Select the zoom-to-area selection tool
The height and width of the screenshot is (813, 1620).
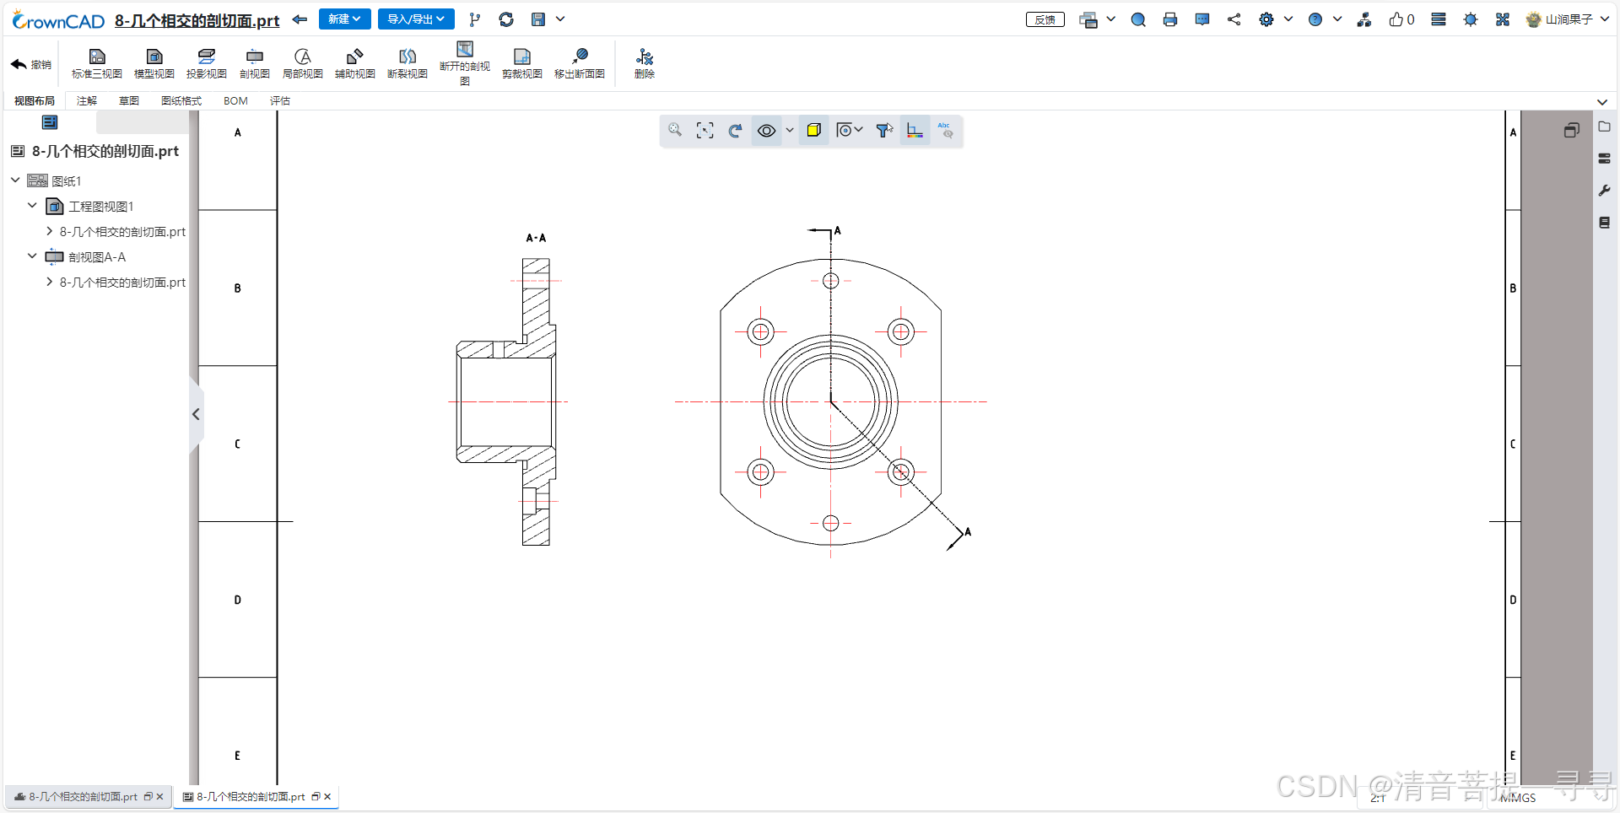coord(705,130)
